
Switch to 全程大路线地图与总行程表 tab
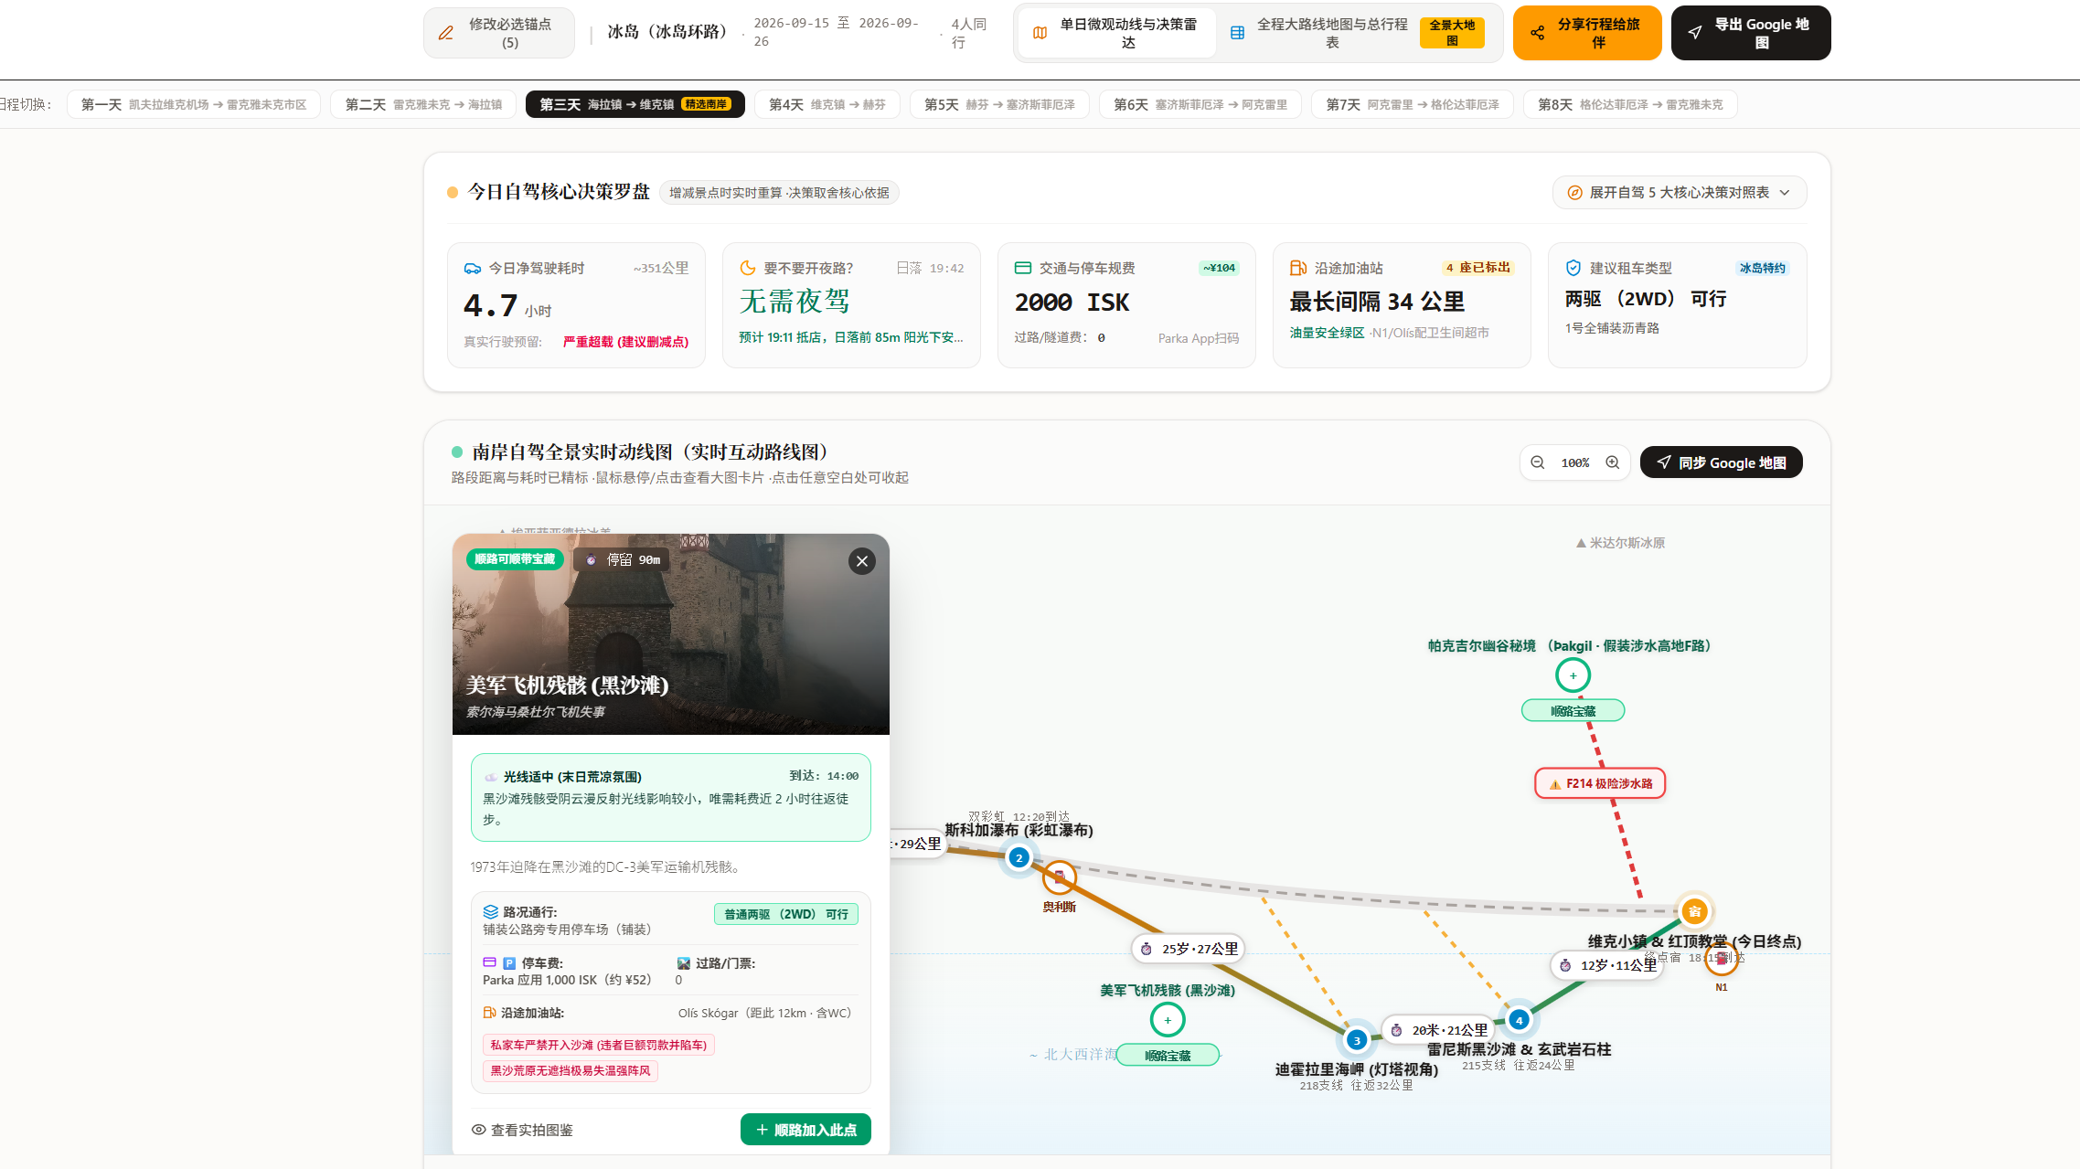[1358, 33]
